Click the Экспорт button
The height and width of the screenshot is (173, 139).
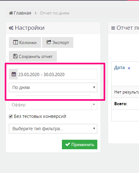coord(57,42)
